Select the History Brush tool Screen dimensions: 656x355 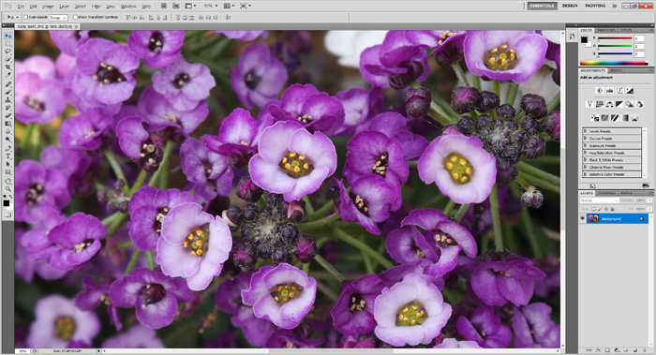click(7, 108)
